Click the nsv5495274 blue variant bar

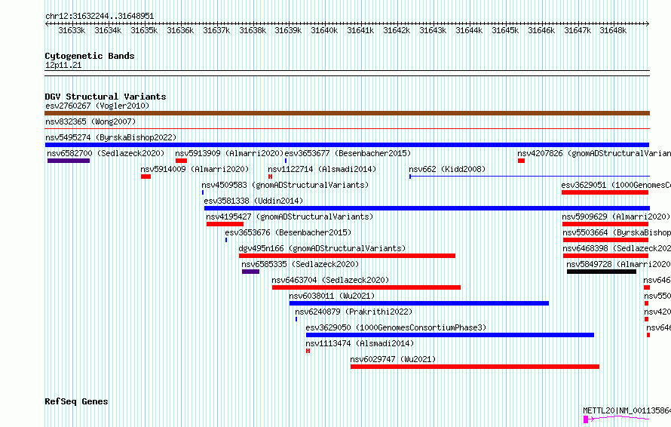tap(347, 145)
